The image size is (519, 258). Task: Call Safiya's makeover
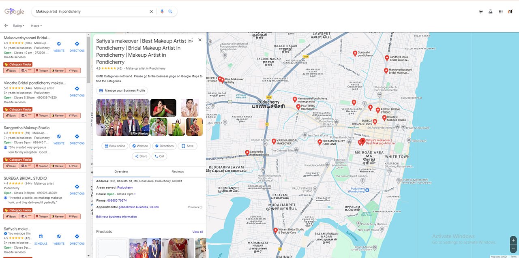[159, 156]
